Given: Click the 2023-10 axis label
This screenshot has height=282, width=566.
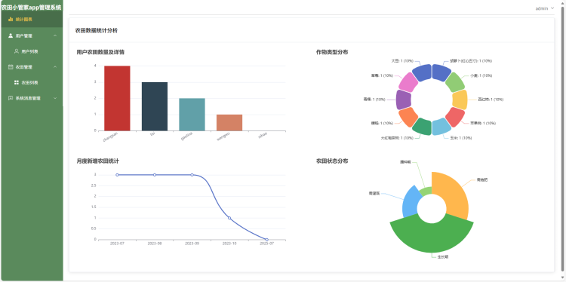Looking at the screenshot, I should tap(229, 244).
